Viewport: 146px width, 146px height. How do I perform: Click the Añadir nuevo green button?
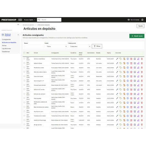pyautogui.click(x=137, y=36)
